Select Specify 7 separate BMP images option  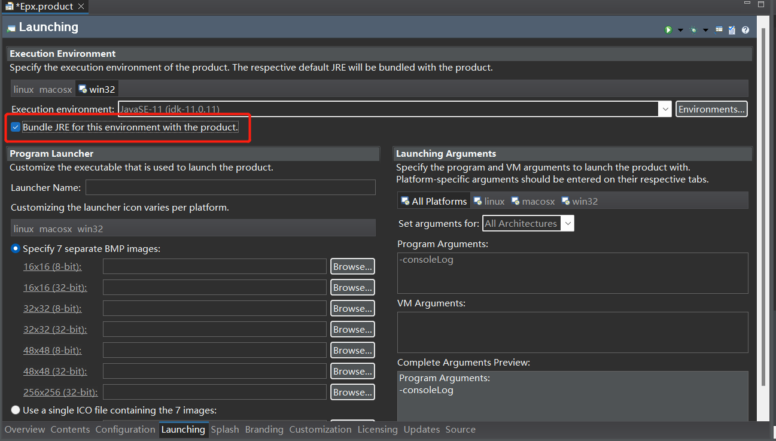point(16,248)
